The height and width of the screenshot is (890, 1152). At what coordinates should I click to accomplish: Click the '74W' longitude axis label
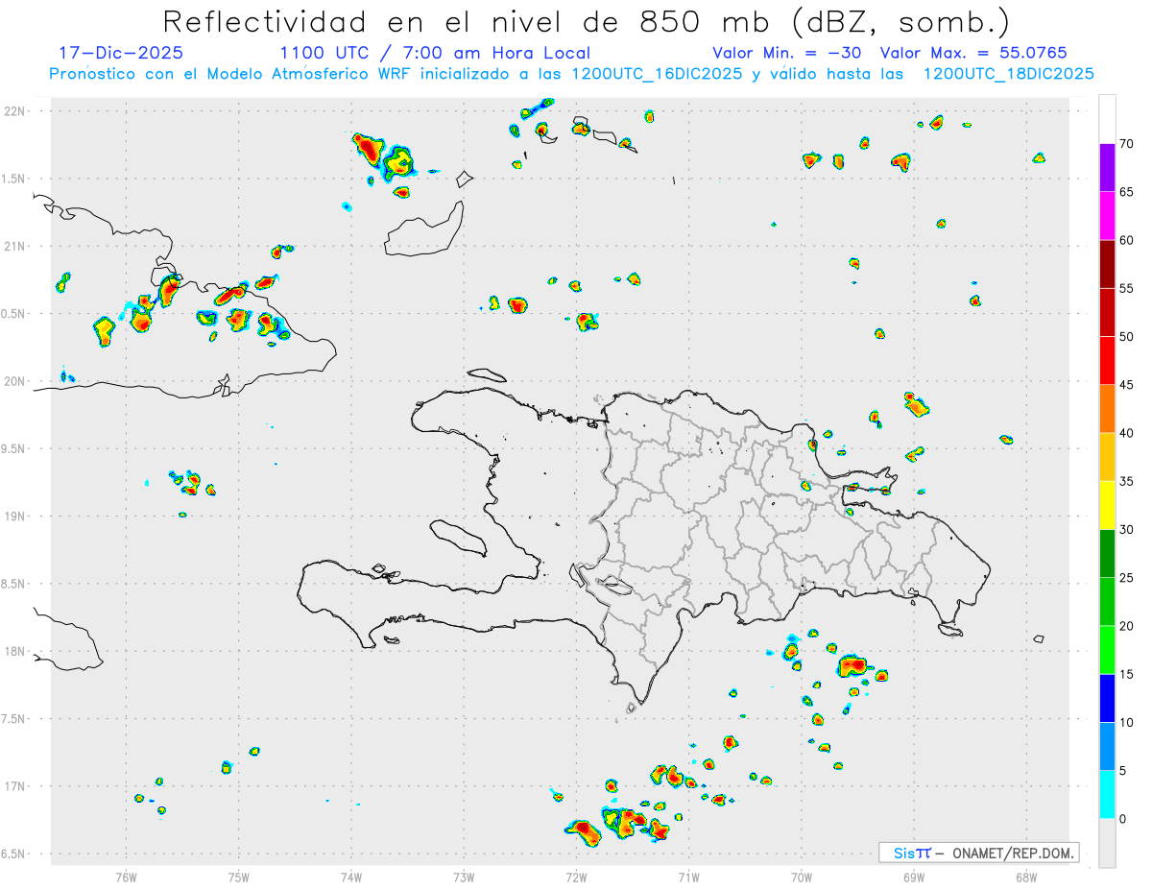(x=351, y=878)
